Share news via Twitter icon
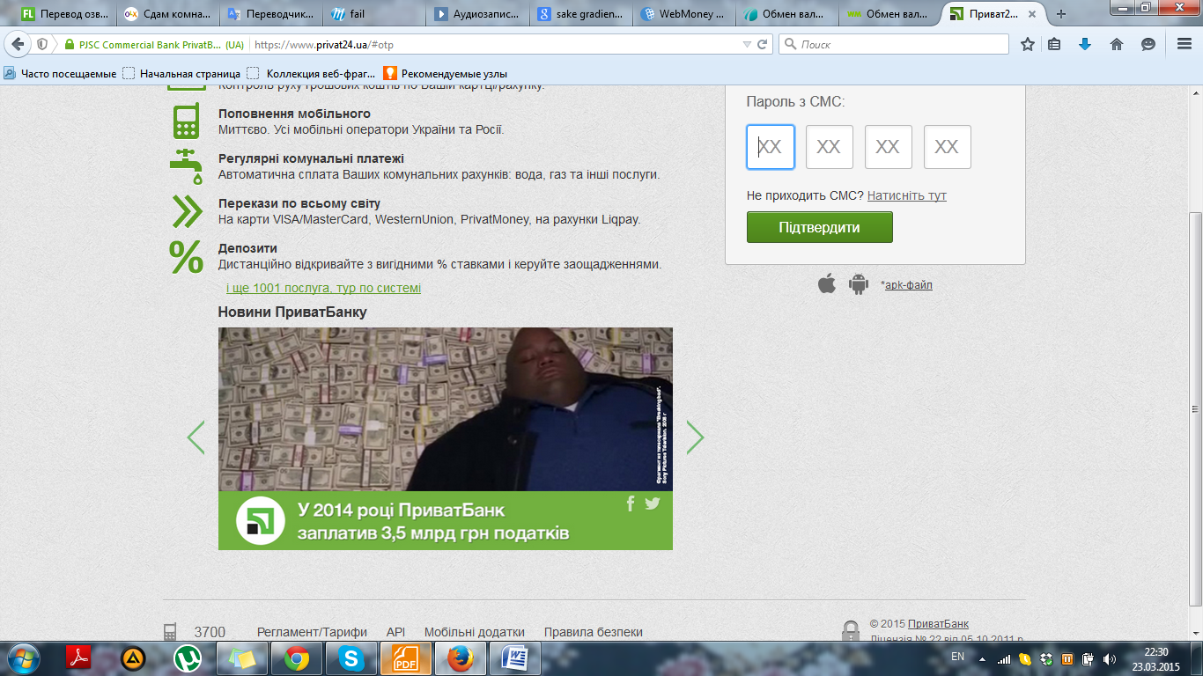The image size is (1203, 676). point(652,503)
